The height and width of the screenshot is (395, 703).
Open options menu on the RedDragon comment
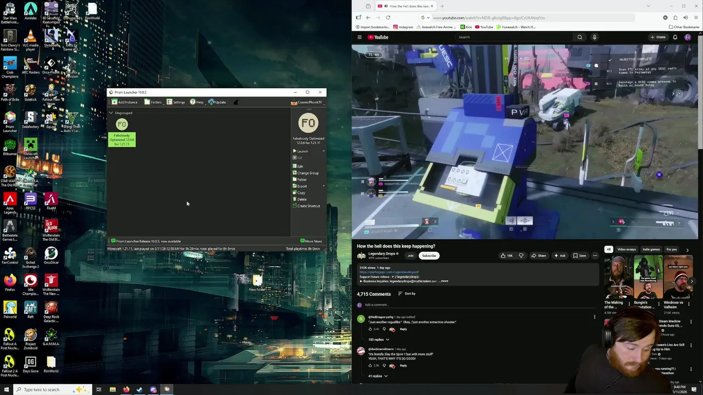(594, 317)
